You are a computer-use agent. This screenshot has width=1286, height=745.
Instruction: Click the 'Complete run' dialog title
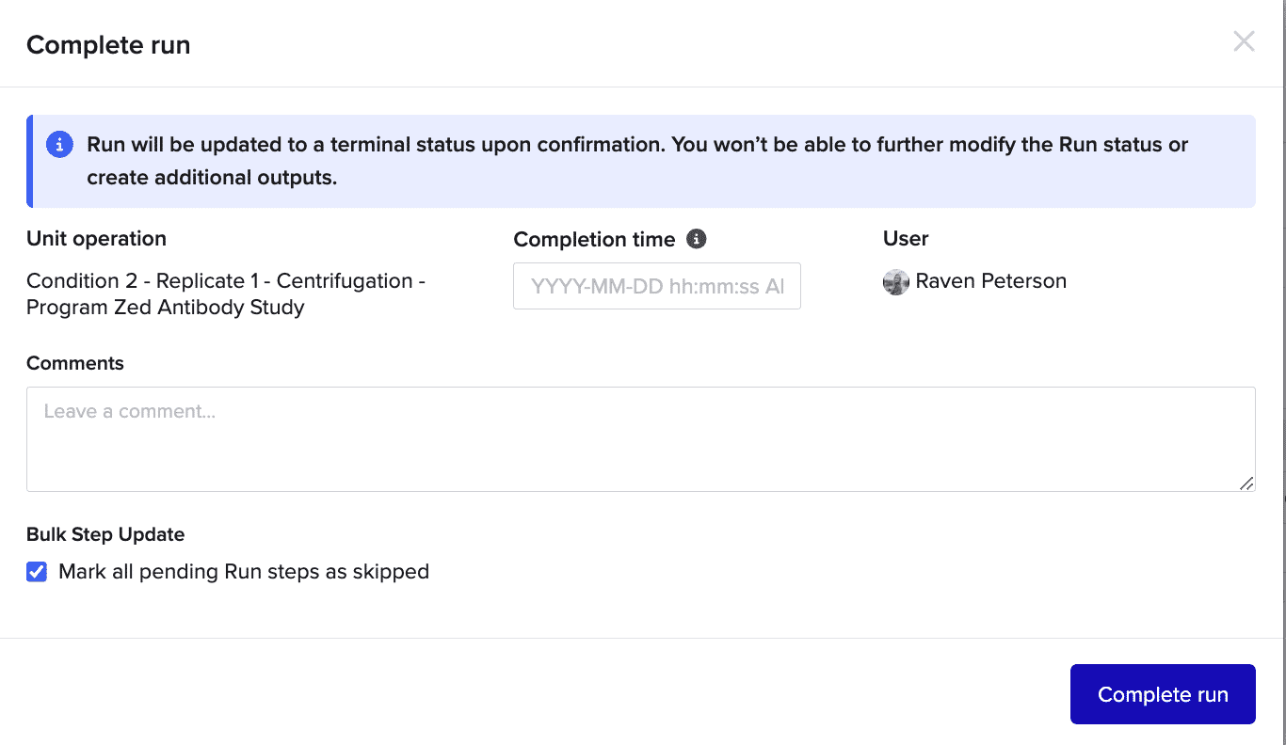(x=108, y=45)
